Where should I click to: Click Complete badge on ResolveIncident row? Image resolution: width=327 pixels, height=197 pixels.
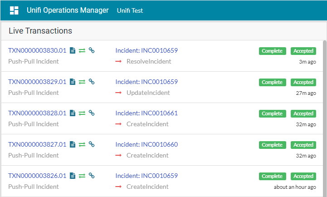(272, 51)
